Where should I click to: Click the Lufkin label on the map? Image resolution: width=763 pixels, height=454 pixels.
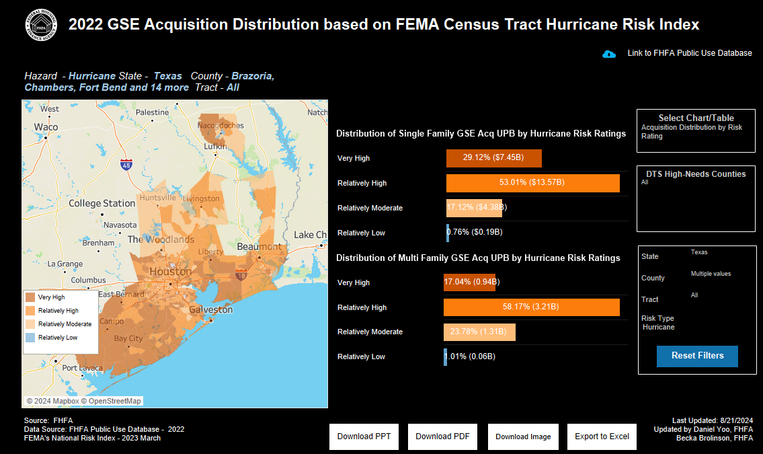click(215, 147)
